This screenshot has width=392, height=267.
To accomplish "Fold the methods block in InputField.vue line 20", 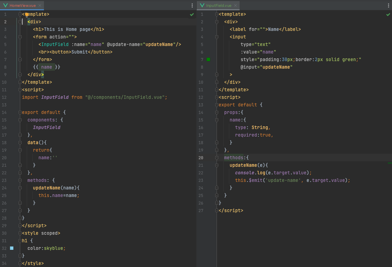I will (217, 158).
